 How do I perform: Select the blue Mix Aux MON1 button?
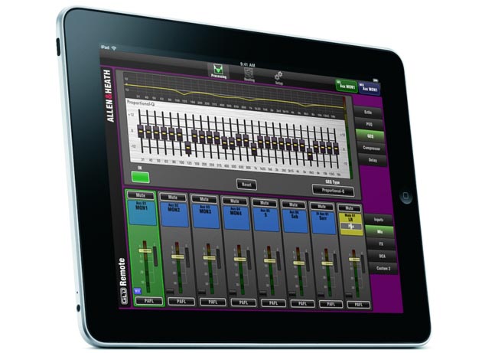pos(369,88)
